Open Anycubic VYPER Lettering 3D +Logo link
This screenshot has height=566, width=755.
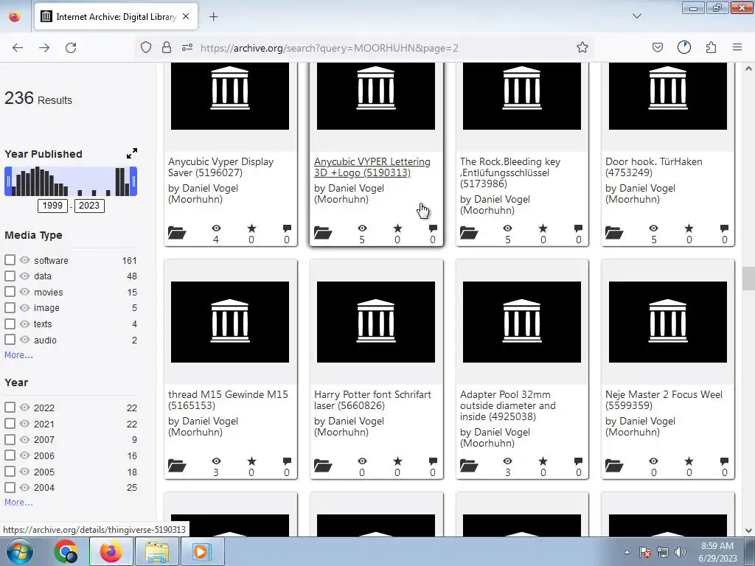372,167
